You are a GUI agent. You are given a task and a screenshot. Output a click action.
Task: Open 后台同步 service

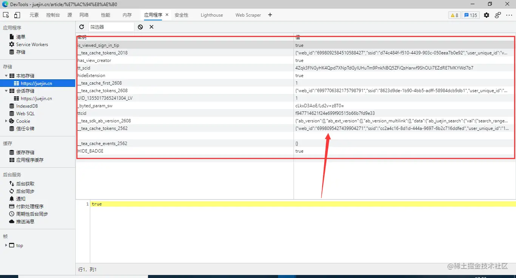tap(25, 192)
